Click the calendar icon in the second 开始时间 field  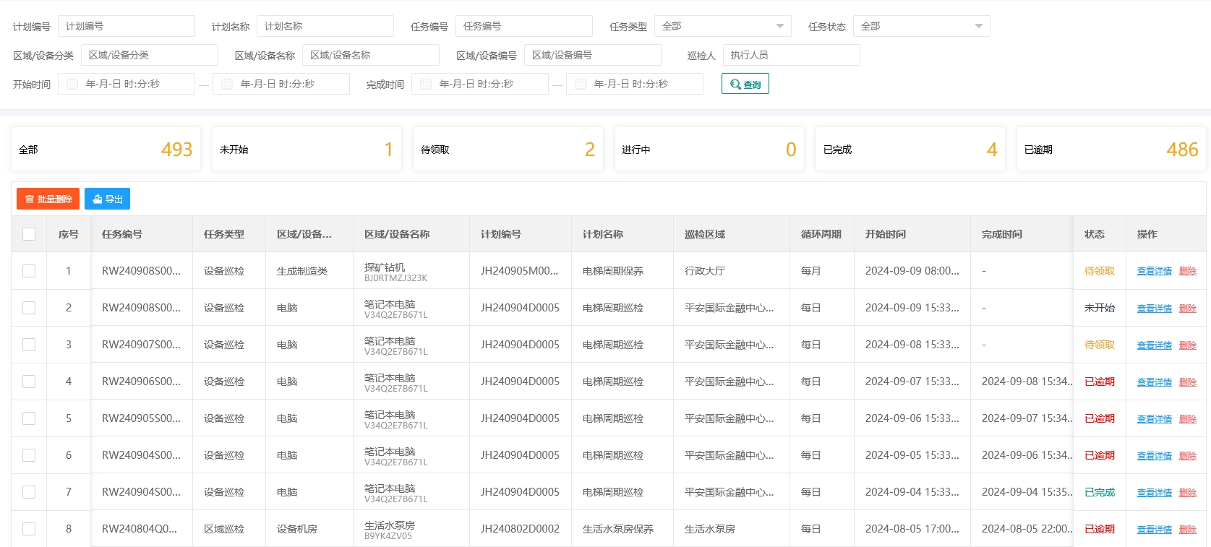(x=227, y=84)
